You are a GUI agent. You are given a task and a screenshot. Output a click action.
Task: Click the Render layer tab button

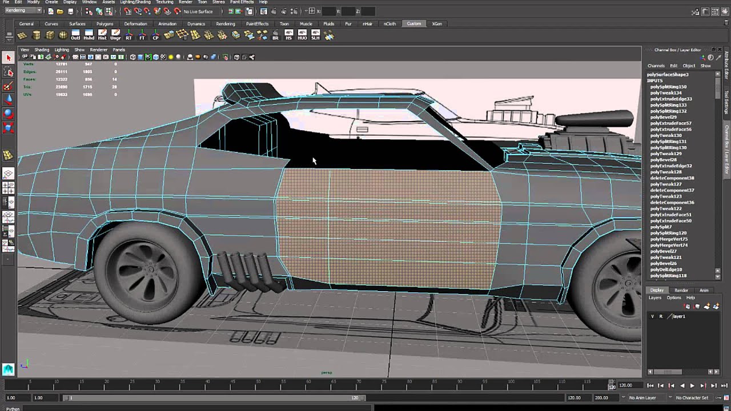(x=681, y=290)
